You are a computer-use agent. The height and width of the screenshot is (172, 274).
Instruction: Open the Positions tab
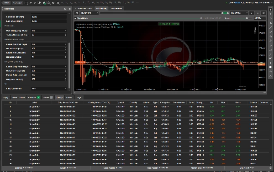pos(34,97)
